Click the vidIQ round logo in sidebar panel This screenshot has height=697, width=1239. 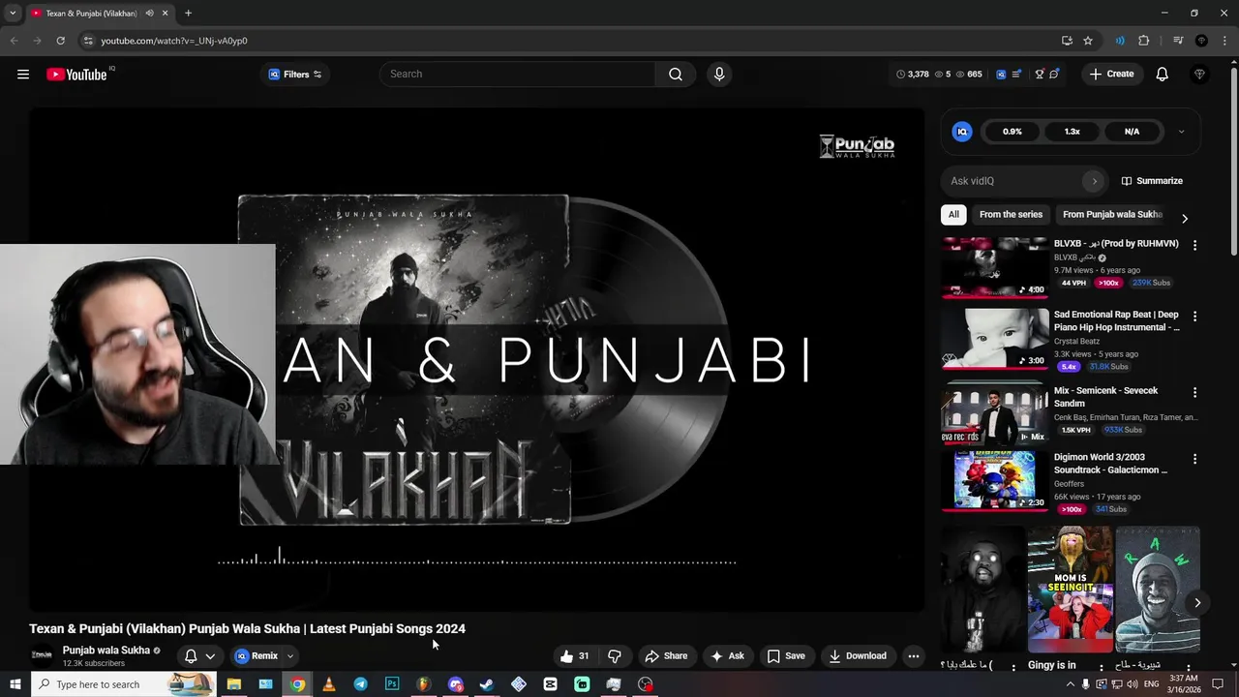click(962, 132)
